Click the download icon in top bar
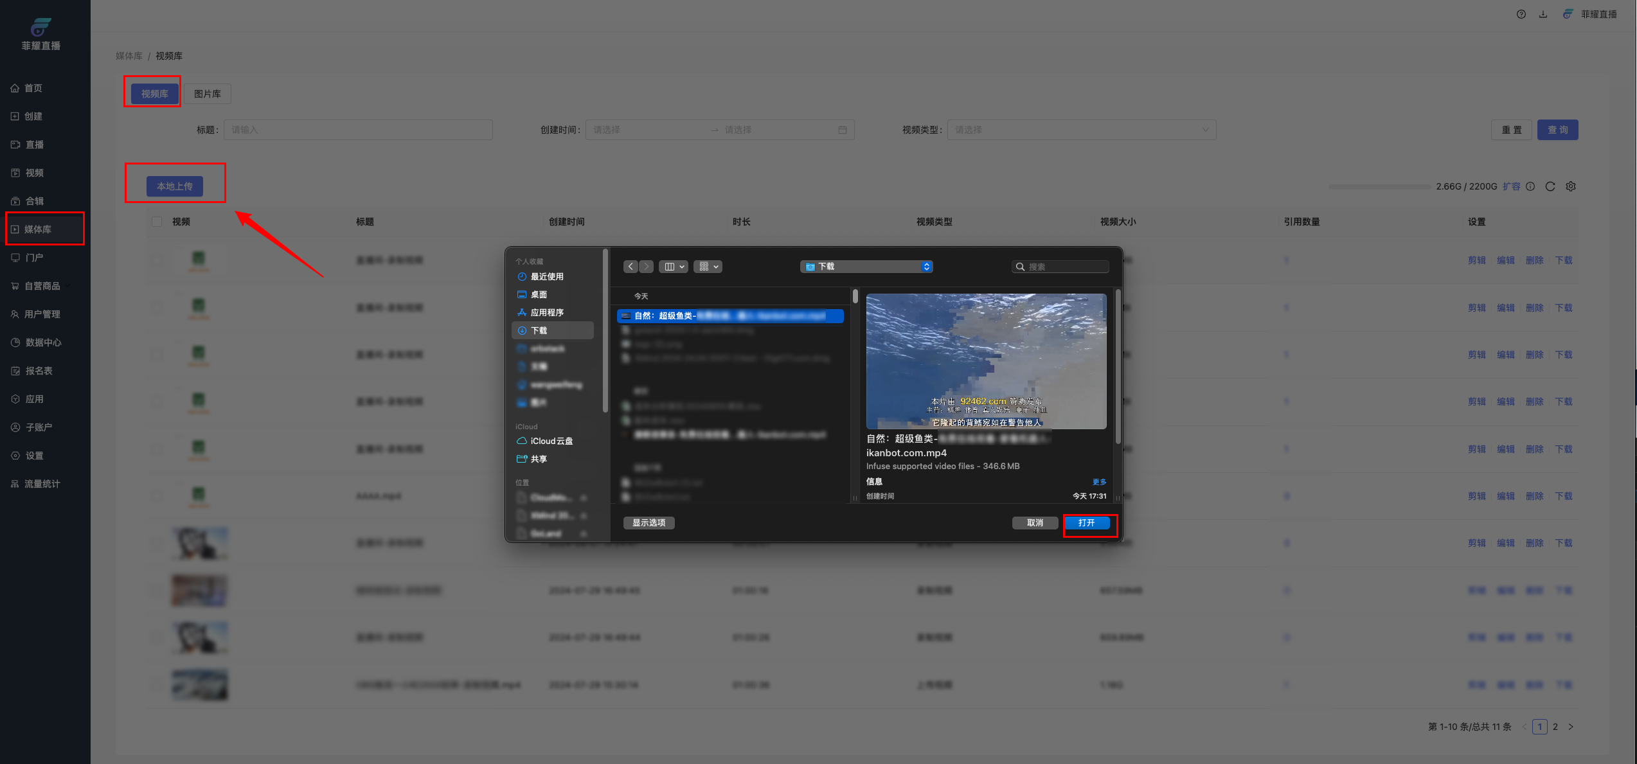This screenshot has height=764, width=1637. point(1543,14)
